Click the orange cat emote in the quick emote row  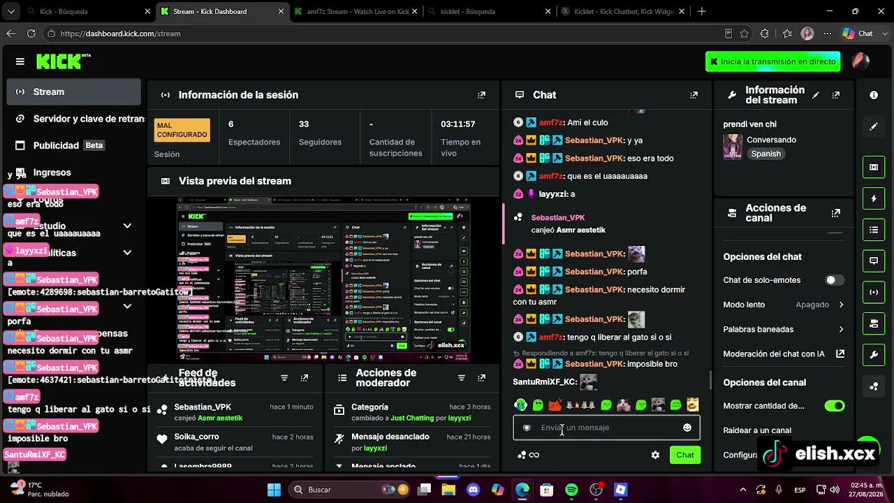pos(555,404)
